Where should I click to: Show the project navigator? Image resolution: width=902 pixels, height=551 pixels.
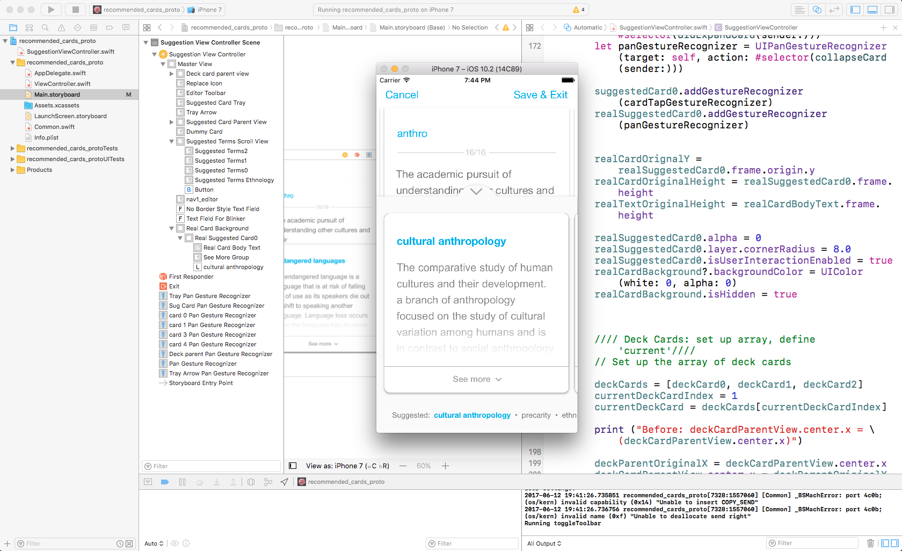pyautogui.click(x=13, y=27)
